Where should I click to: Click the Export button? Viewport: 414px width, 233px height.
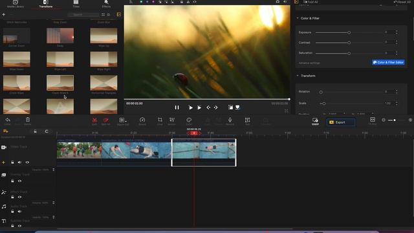[341, 122]
